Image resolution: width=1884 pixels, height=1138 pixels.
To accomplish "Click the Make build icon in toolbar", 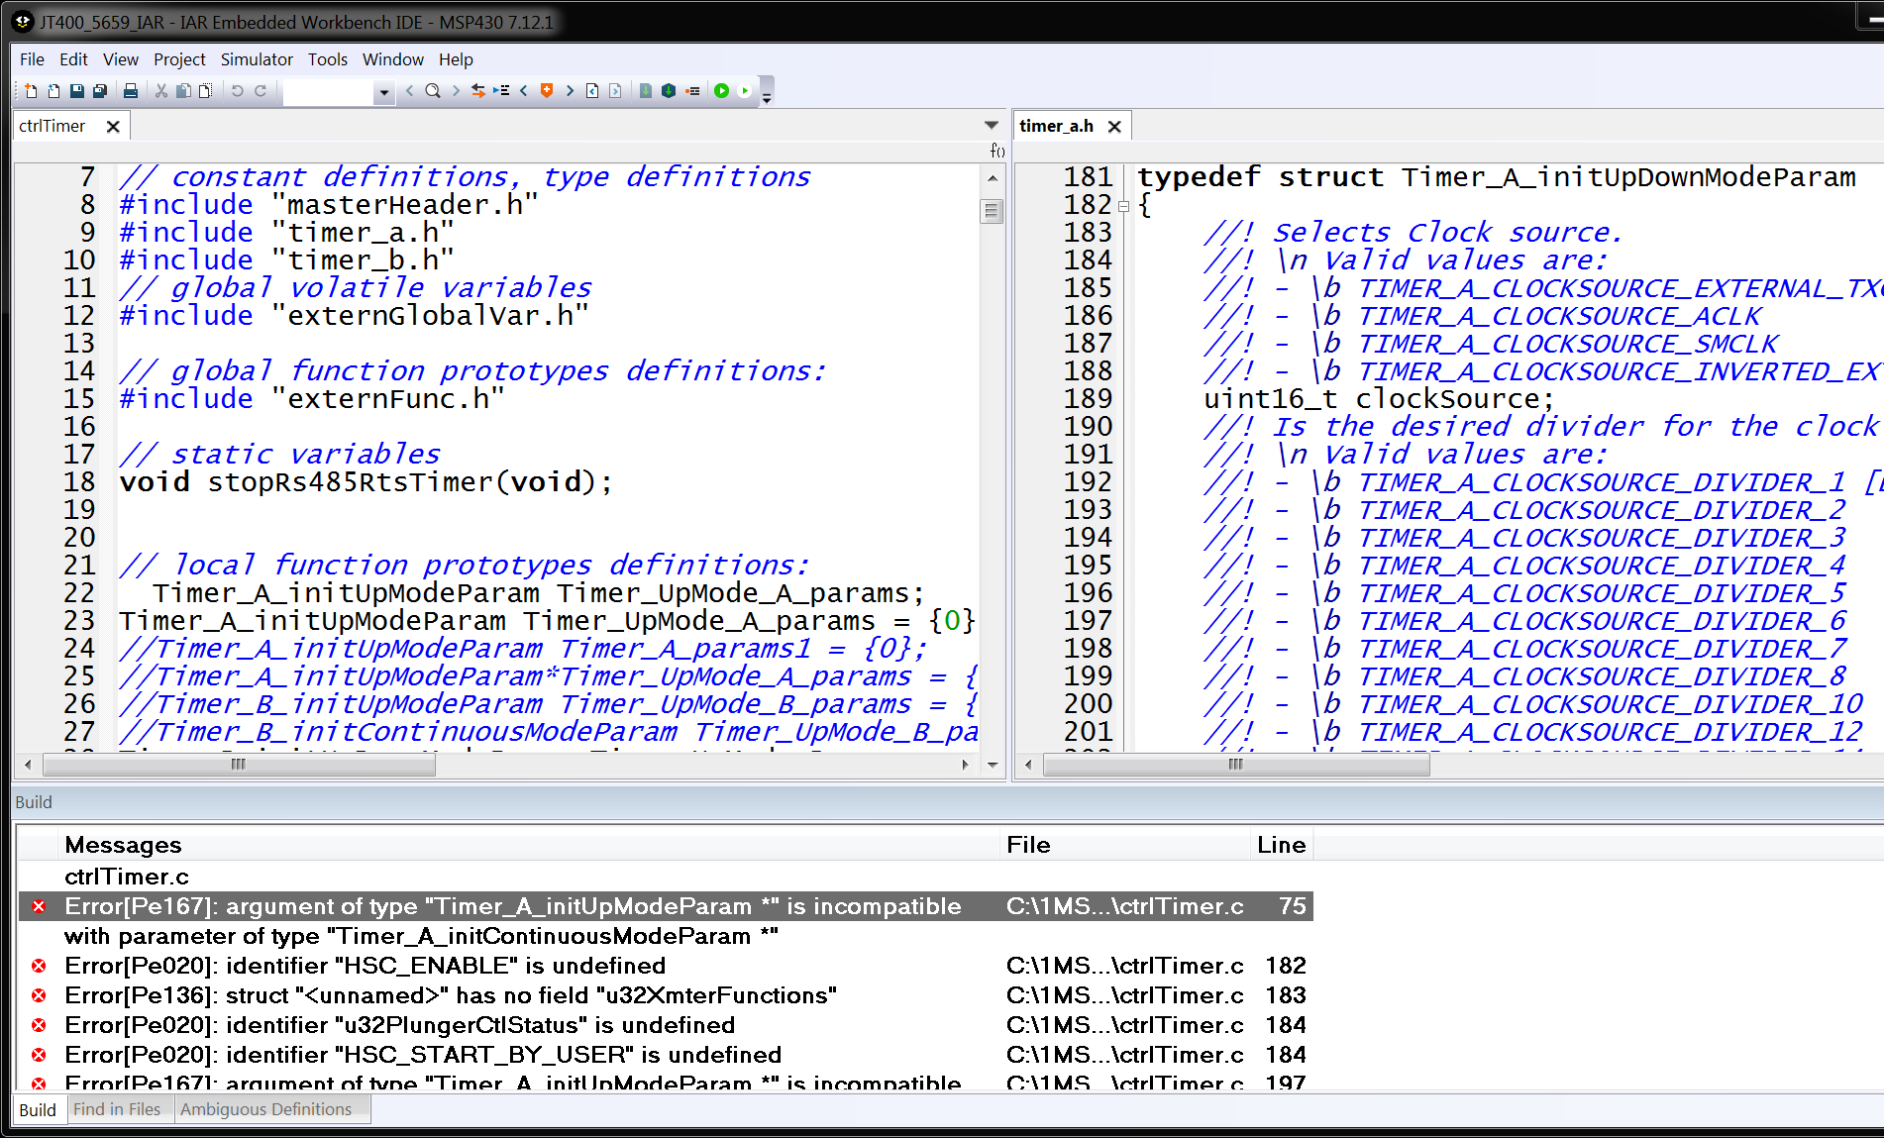I will tap(669, 91).
